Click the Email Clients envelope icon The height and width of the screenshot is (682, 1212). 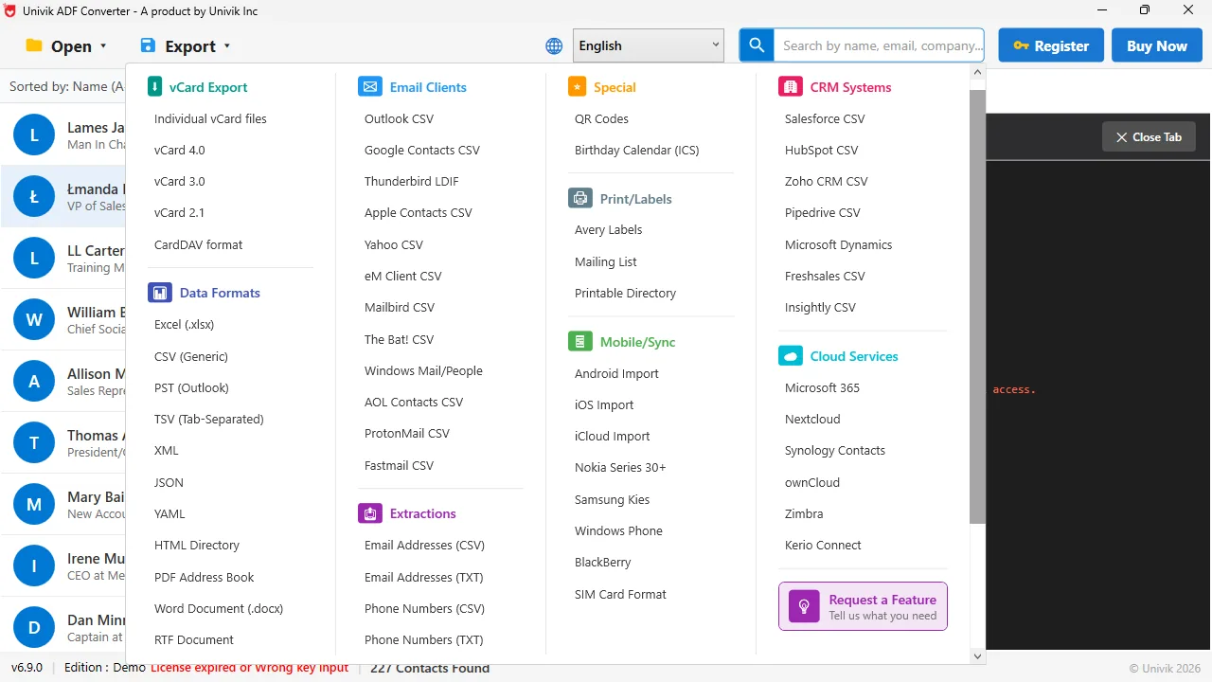click(370, 87)
